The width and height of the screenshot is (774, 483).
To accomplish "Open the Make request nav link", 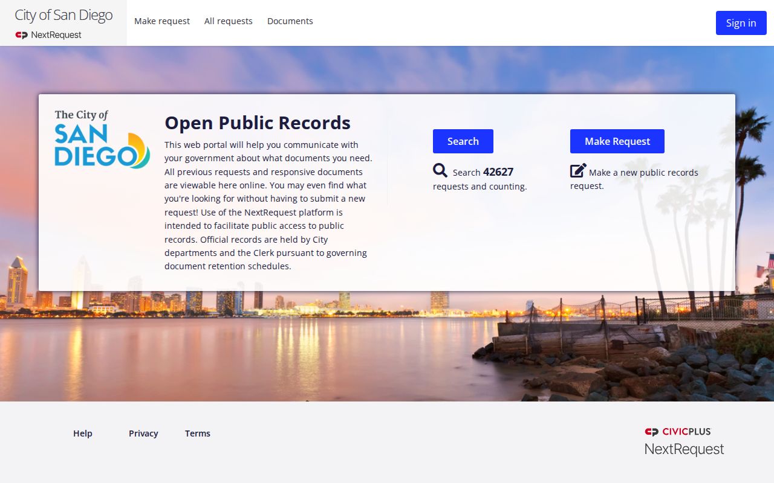I will (162, 21).
